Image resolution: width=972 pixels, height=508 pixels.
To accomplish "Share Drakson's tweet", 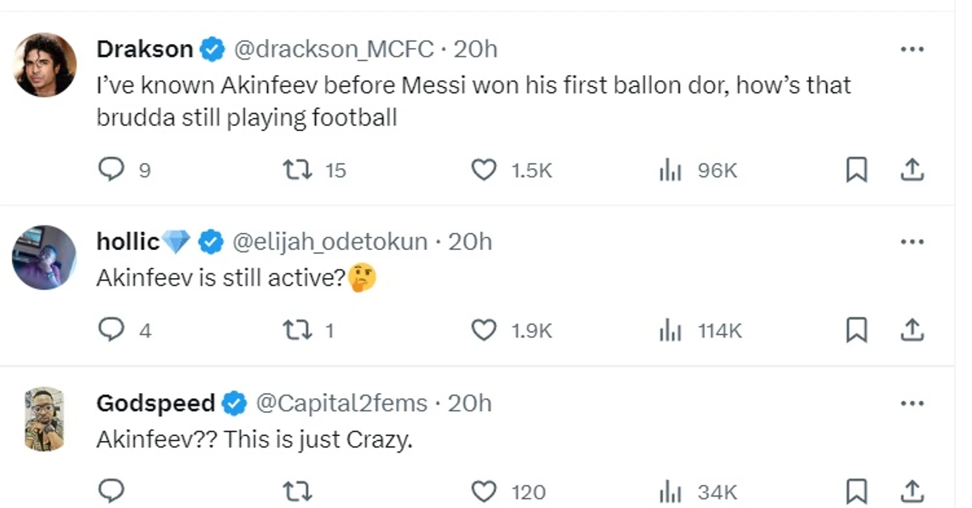I will tap(912, 170).
